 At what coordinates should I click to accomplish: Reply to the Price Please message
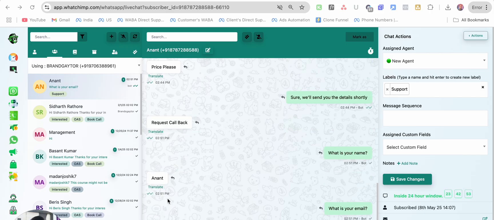(186, 67)
